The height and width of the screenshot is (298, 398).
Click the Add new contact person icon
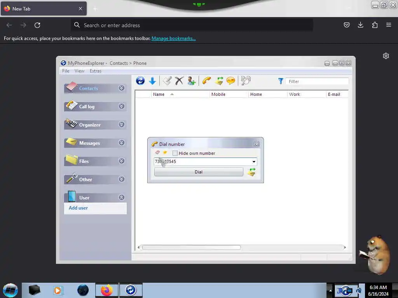pos(191,81)
